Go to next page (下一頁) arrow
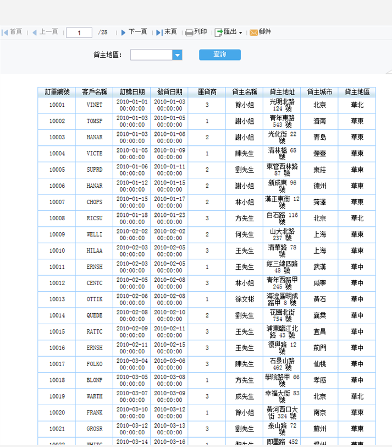 pyautogui.click(x=124, y=32)
